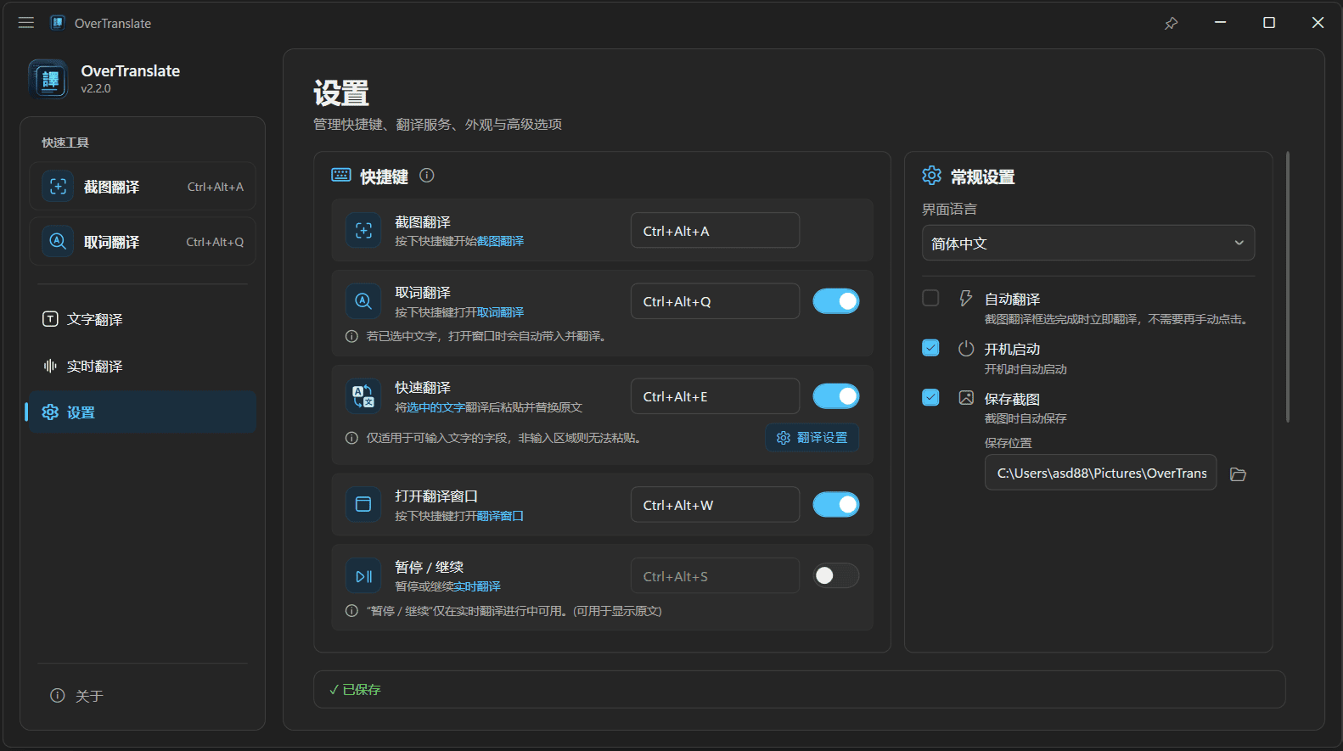Click the 取词翻译 magnifier icon in settings

(x=363, y=301)
